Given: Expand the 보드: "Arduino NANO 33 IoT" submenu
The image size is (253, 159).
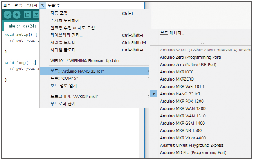Looking at the screenshot, I should [x=94, y=71].
